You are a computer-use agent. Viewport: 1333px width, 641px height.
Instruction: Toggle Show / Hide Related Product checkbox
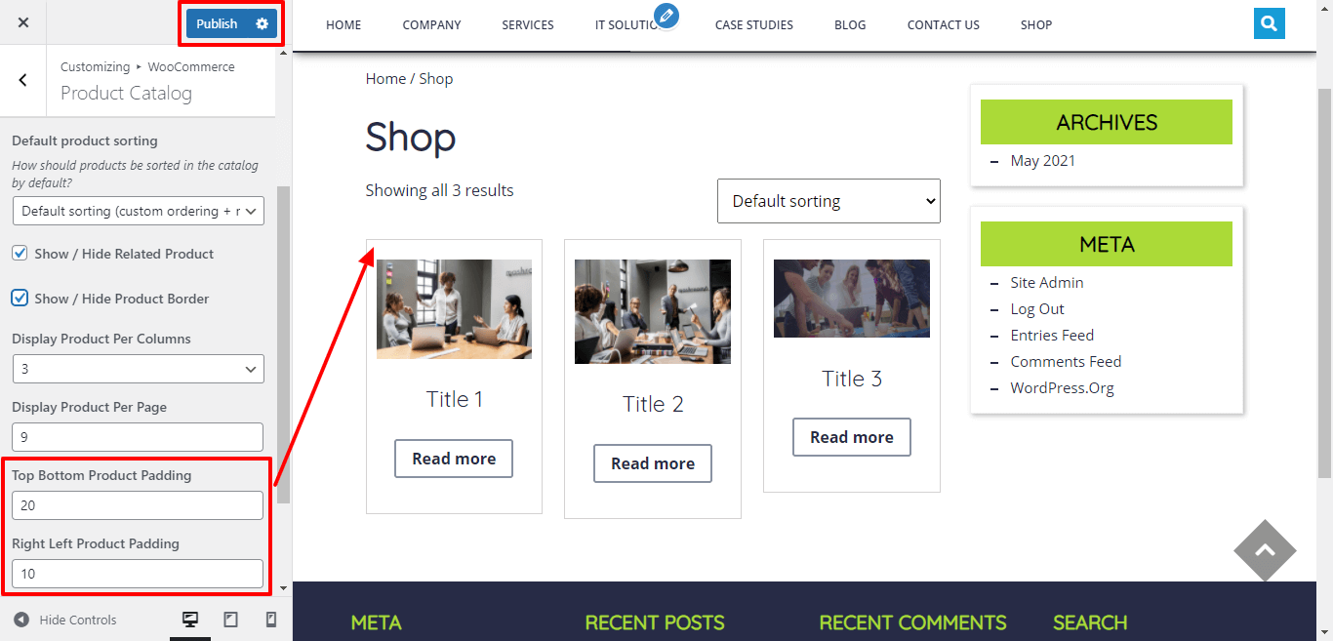point(20,253)
